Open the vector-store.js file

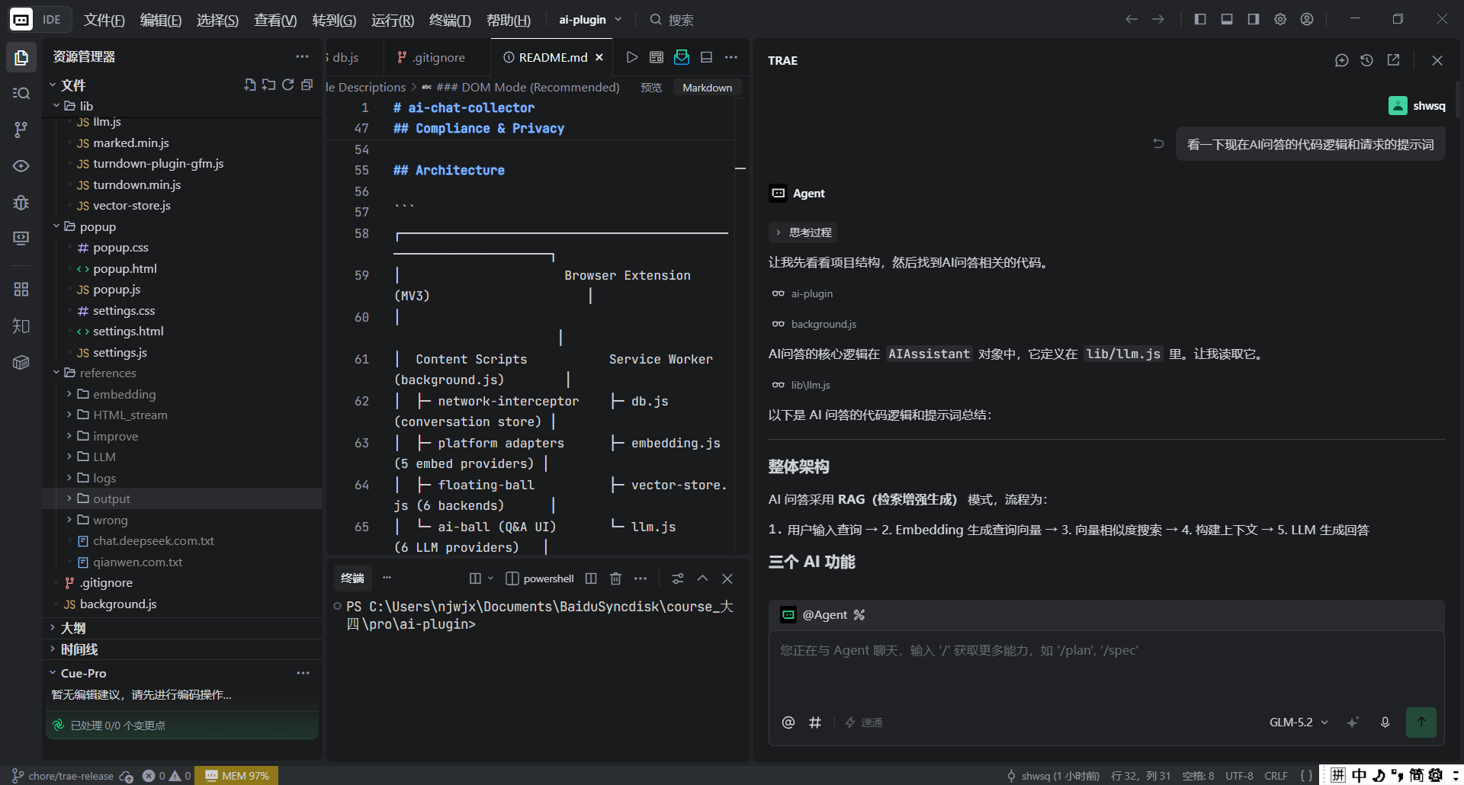click(131, 206)
